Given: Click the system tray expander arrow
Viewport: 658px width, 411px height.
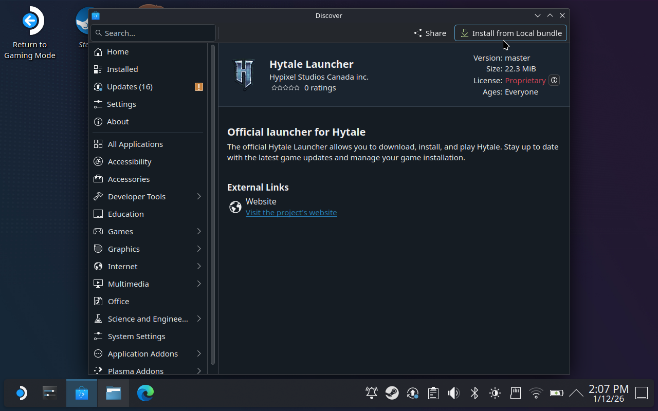Looking at the screenshot, I should (x=576, y=393).
